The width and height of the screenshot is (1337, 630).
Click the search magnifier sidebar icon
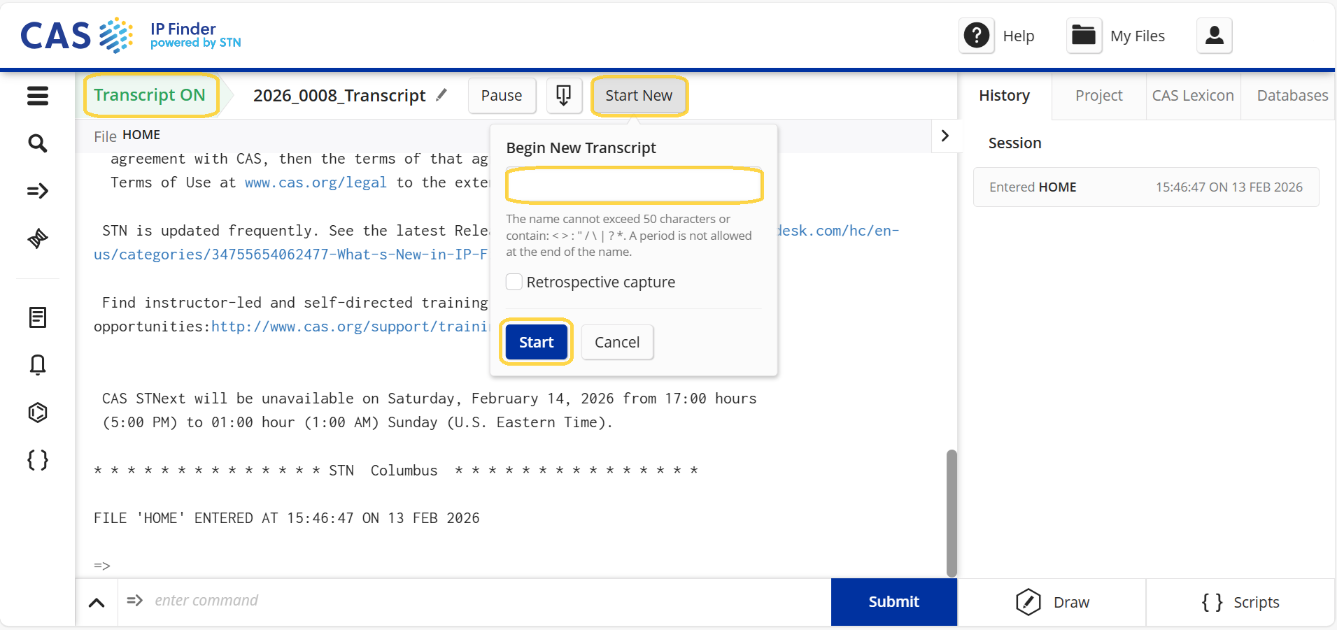pyautogui.click(x=38, y=143)
